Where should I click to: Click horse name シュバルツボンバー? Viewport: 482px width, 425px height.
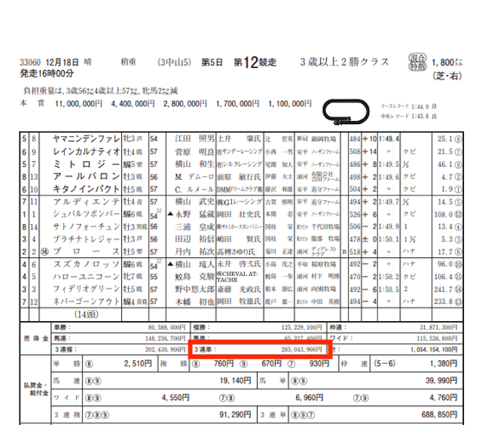pyautogui.click(x=86, y=214)
